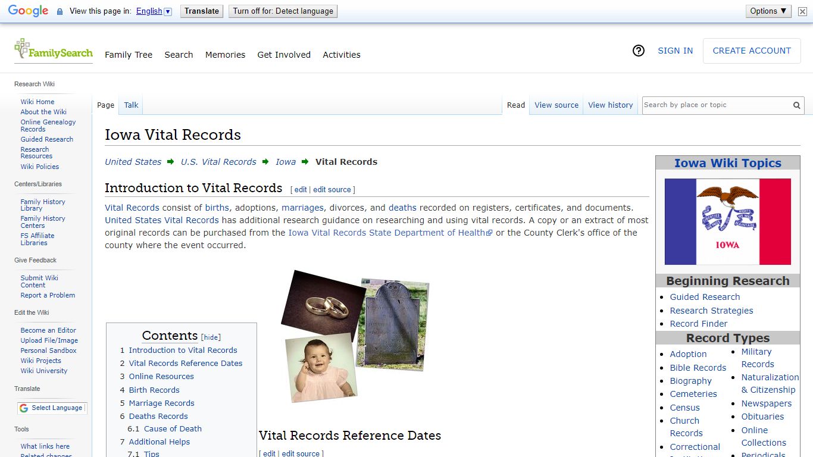Screen dimensions: 813x457
Task: Go to Wiki Home in sidebar
Action: click(x=37, y=102)
